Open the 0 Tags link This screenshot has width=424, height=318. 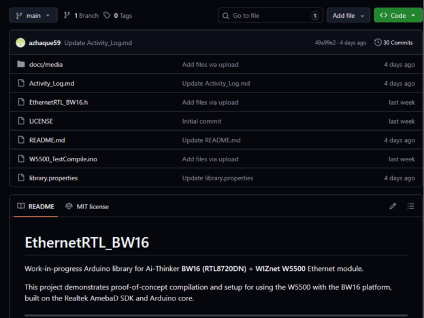tap(118, 15)
